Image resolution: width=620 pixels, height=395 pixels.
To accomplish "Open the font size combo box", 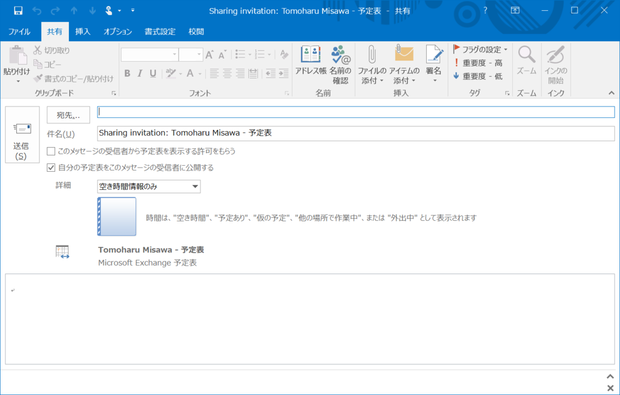I will pos(191,54).
